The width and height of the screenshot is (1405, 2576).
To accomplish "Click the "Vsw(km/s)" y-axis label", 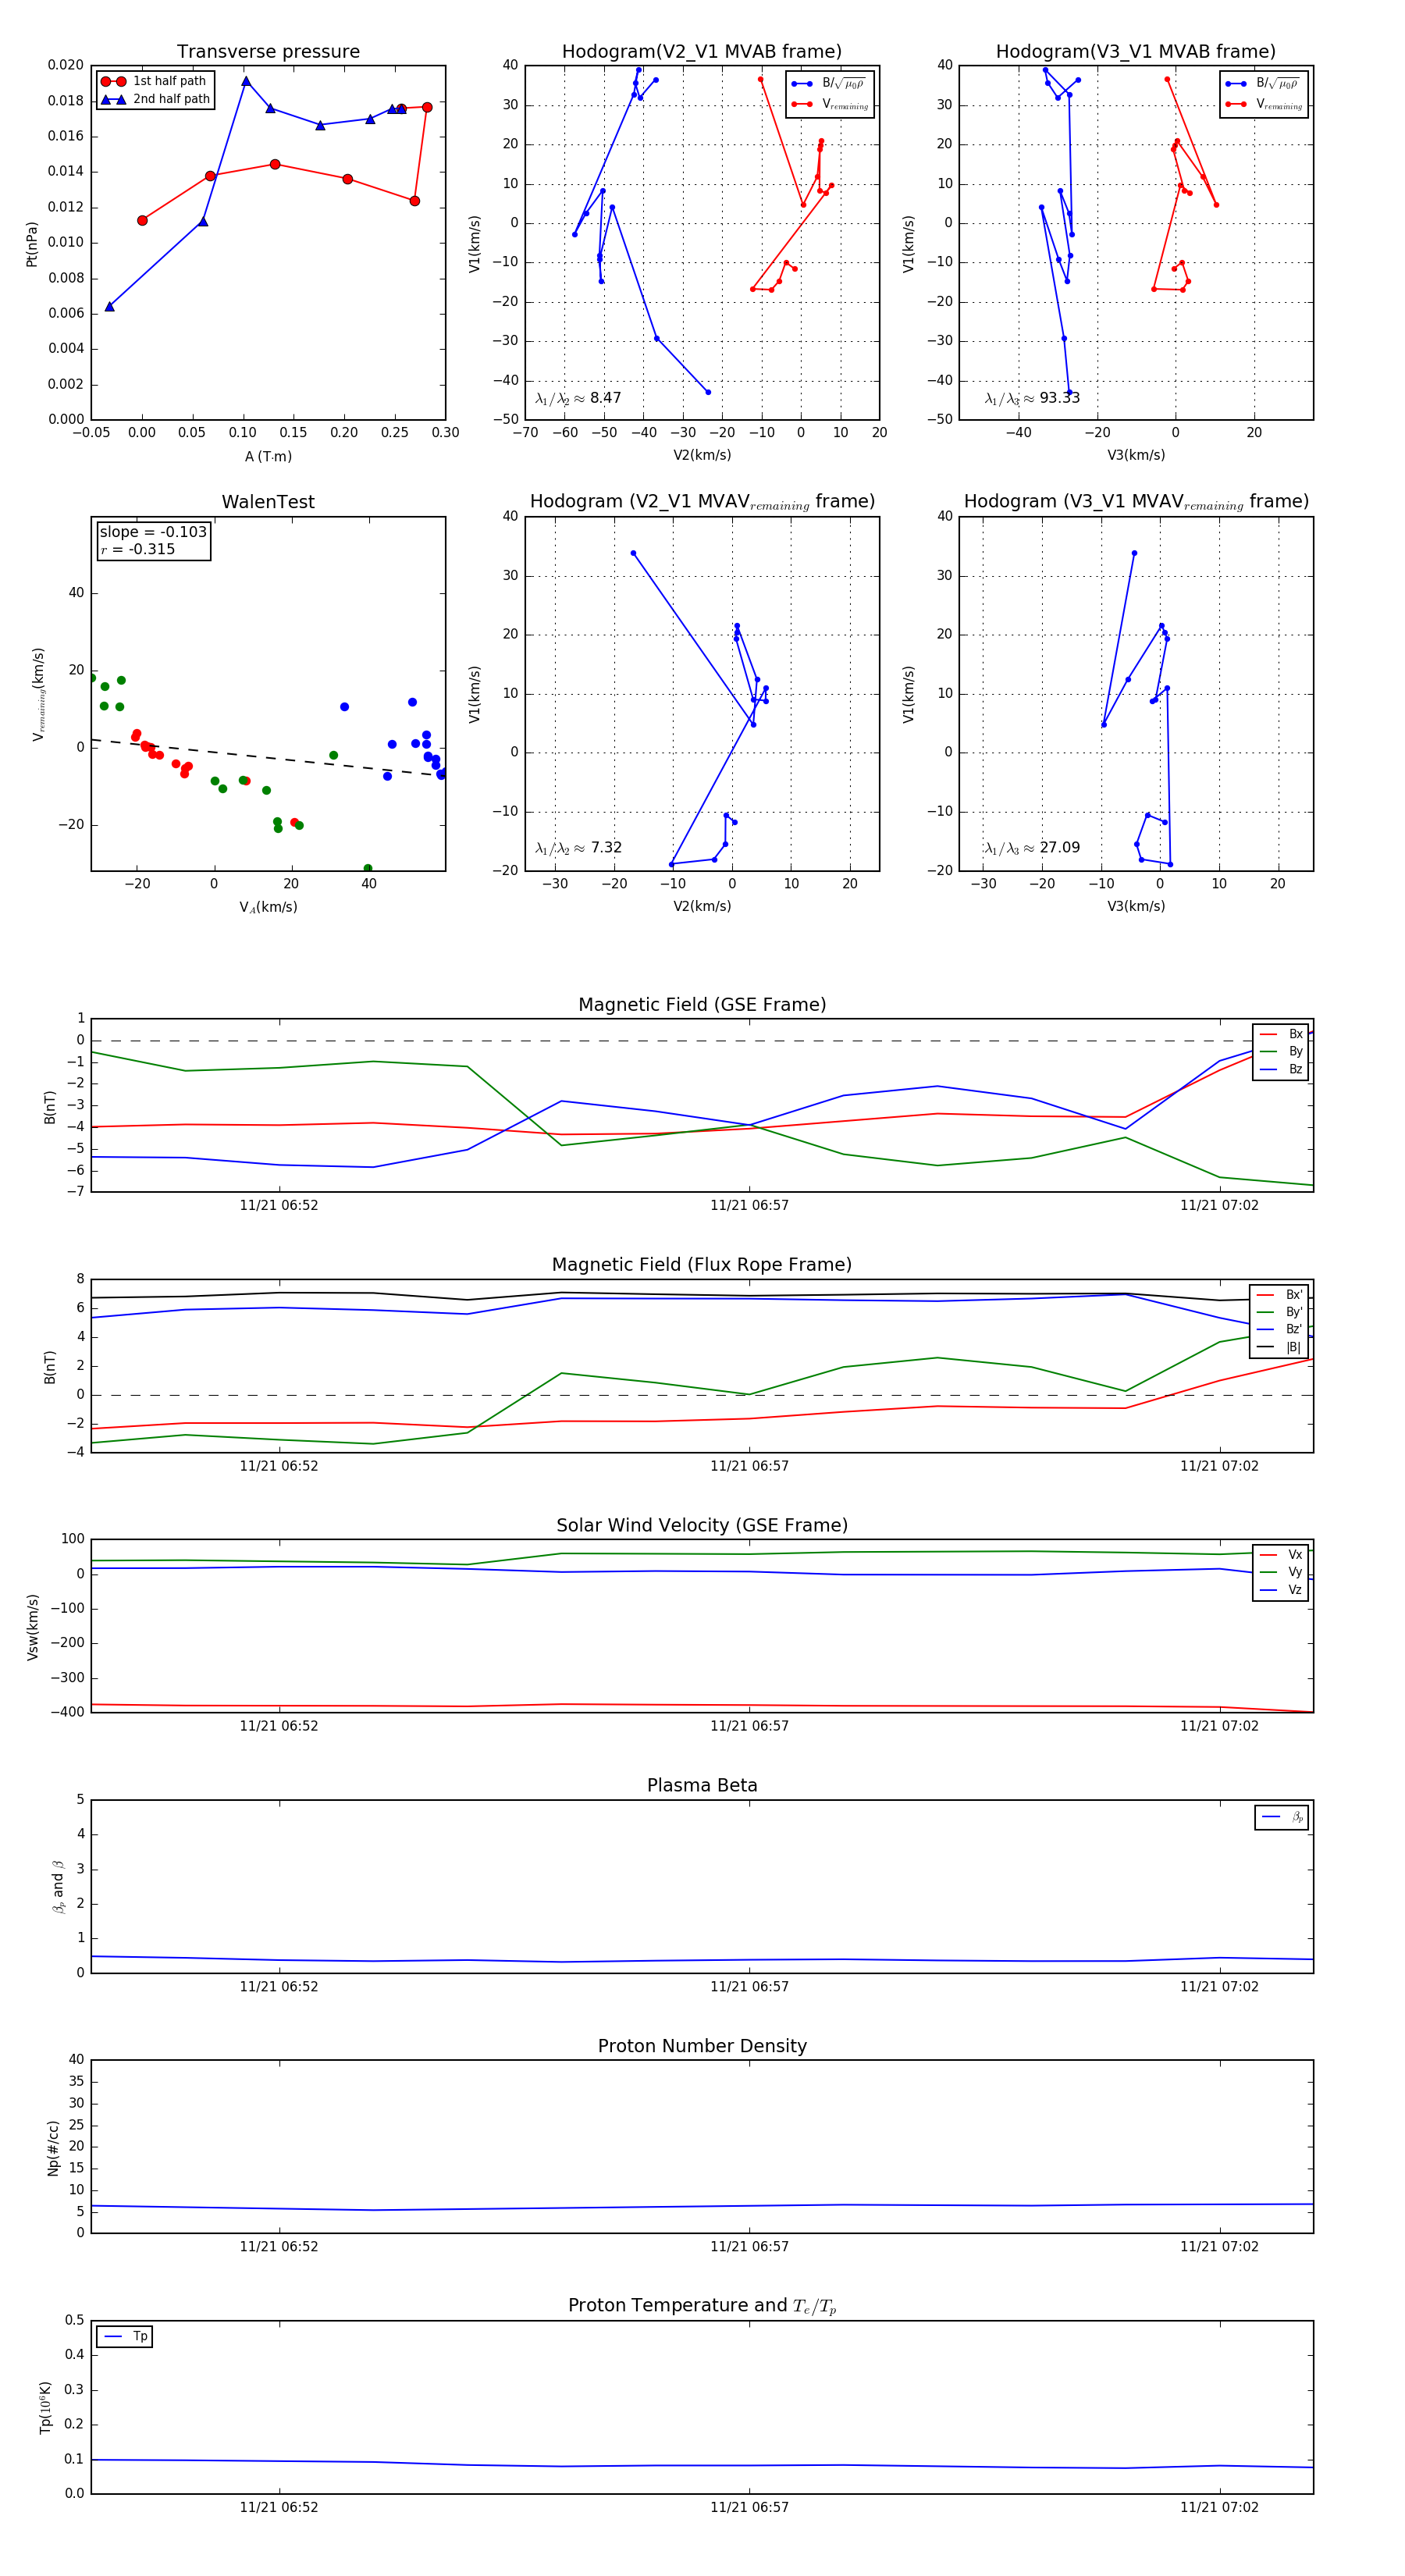I will 32,1627.
